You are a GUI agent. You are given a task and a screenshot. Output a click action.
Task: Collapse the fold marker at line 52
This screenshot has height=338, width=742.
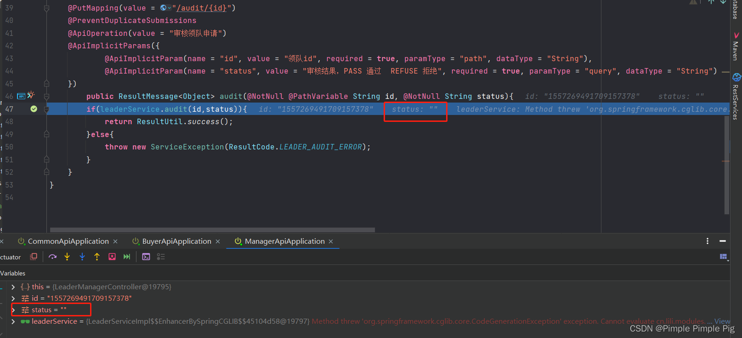(46, 172)
